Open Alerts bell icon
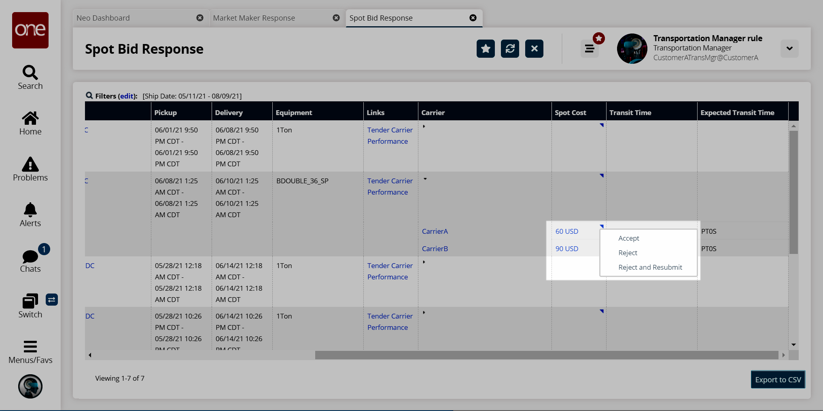The width and height of the screenshot is (823, 411). click(30, 210)
